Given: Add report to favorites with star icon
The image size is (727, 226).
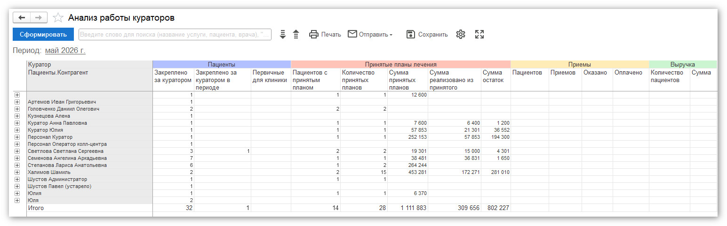Looking at the screenshot, I should click(58, 18).
